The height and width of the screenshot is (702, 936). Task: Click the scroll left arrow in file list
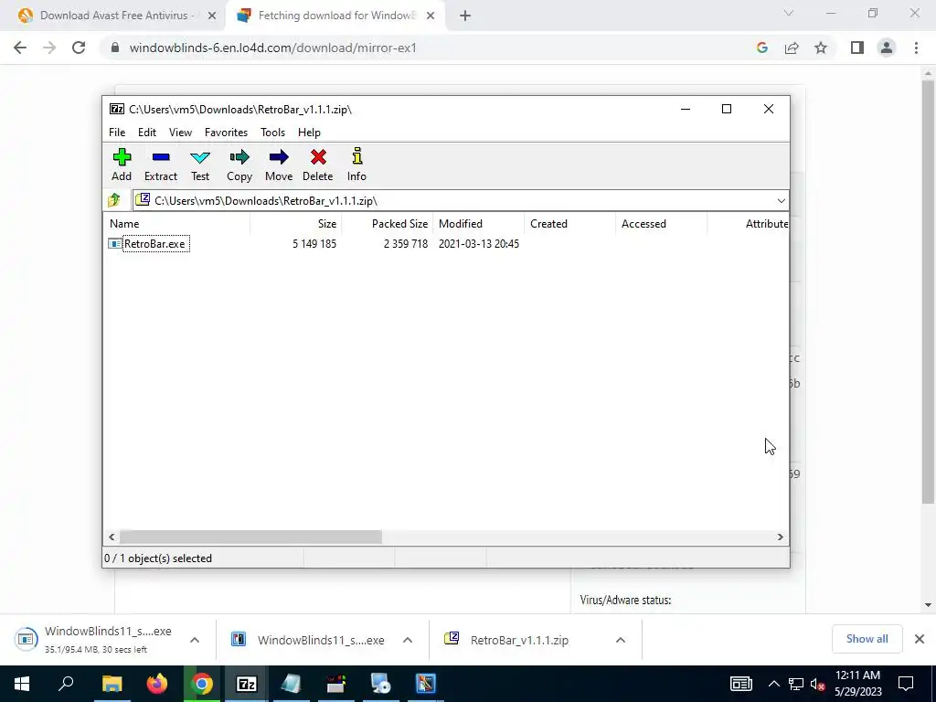(112, 537)
